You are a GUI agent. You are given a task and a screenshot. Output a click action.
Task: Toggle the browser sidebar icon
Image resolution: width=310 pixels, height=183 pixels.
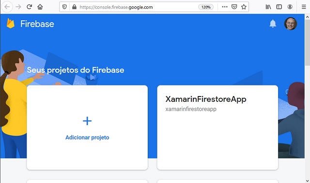tap(279, 7)
